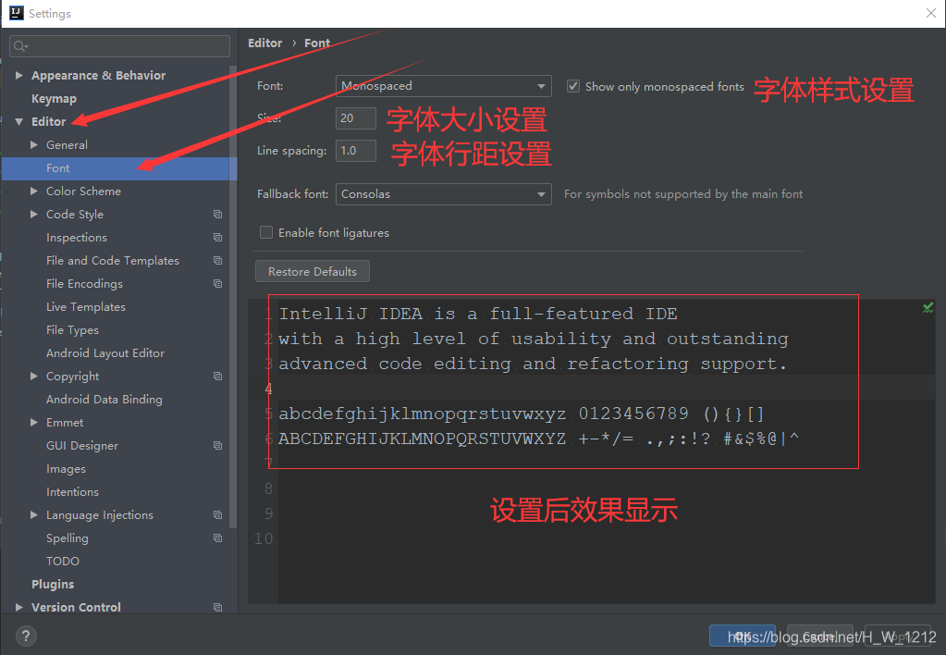Click inside the font Size input field

tap(355, 117)
